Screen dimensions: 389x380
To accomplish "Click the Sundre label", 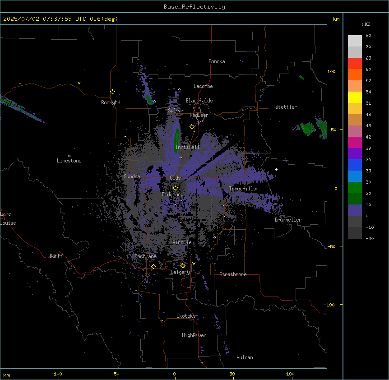I will coord(132,176).
